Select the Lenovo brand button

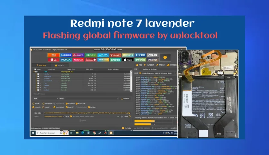pyautogui.click(x=79, y=60)
